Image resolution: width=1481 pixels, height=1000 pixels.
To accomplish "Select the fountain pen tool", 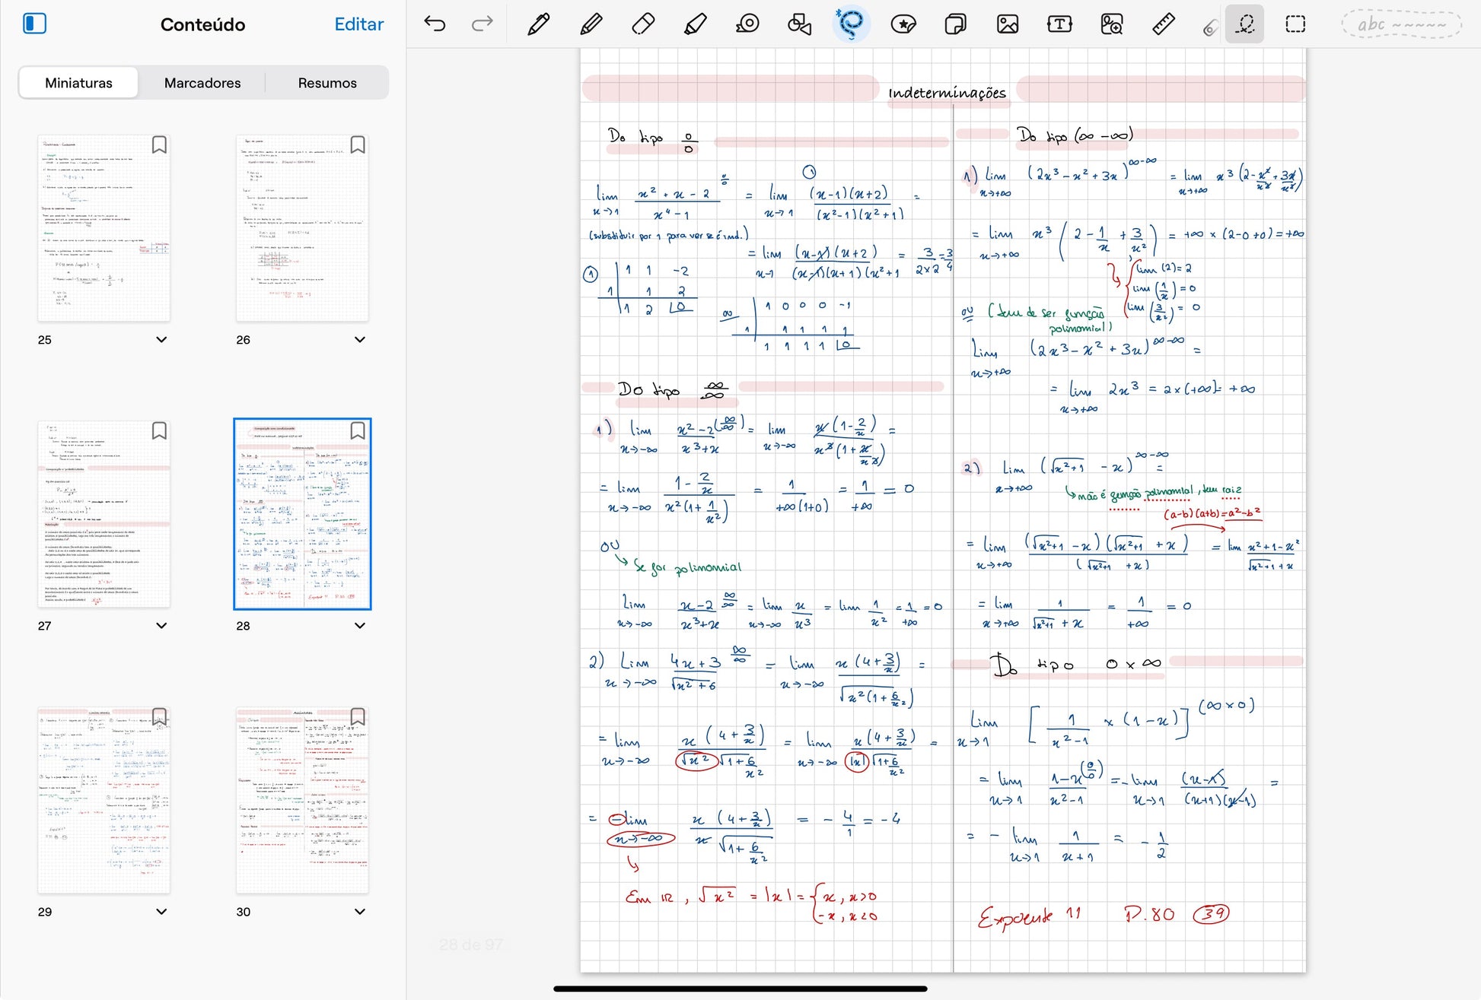I will pyautogui.click(x=538, y=24).
